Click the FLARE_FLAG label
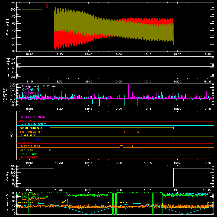 [28, 135]
